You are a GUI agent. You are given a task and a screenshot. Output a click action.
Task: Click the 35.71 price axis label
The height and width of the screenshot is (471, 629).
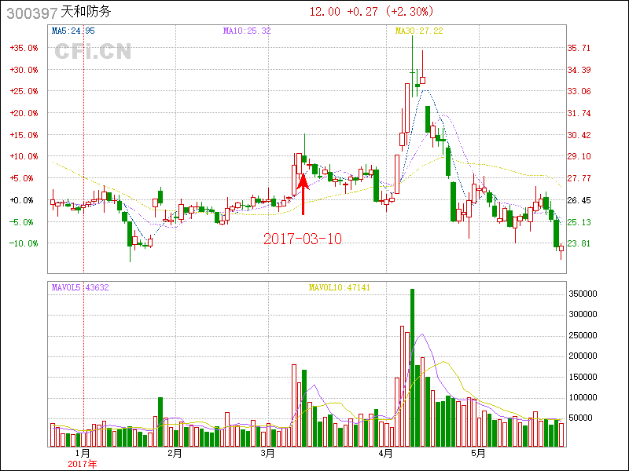coord(579,49)
